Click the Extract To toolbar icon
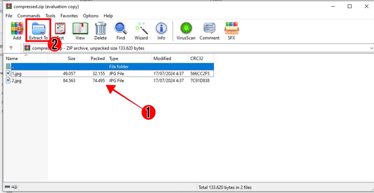 [x=39, y=28]
